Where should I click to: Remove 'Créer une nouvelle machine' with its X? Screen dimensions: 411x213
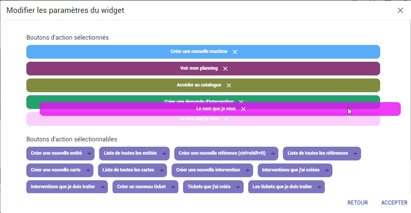[235, 52]
